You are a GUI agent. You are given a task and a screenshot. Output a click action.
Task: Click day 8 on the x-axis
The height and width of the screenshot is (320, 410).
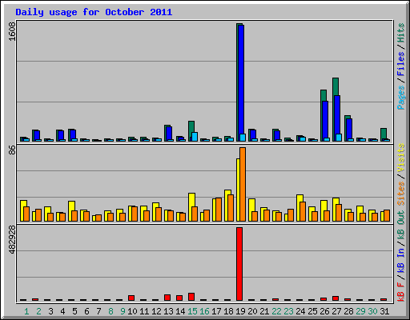click(111, 311)
